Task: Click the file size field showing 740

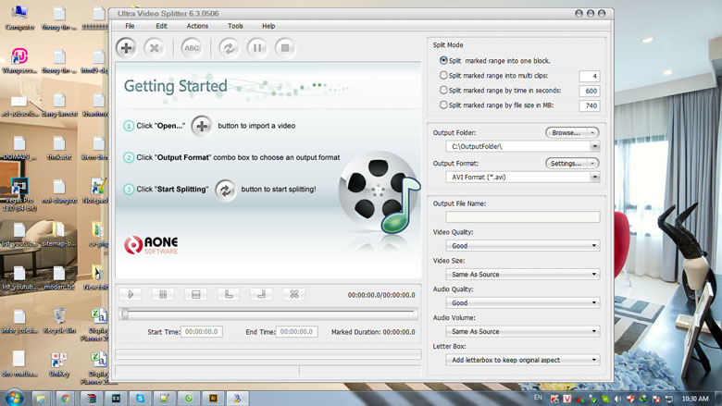Action: [590, 105]
